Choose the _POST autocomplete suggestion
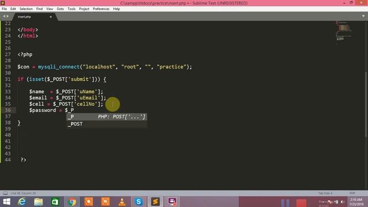Viewport: 368px width, 207px height. click(107, 124)
